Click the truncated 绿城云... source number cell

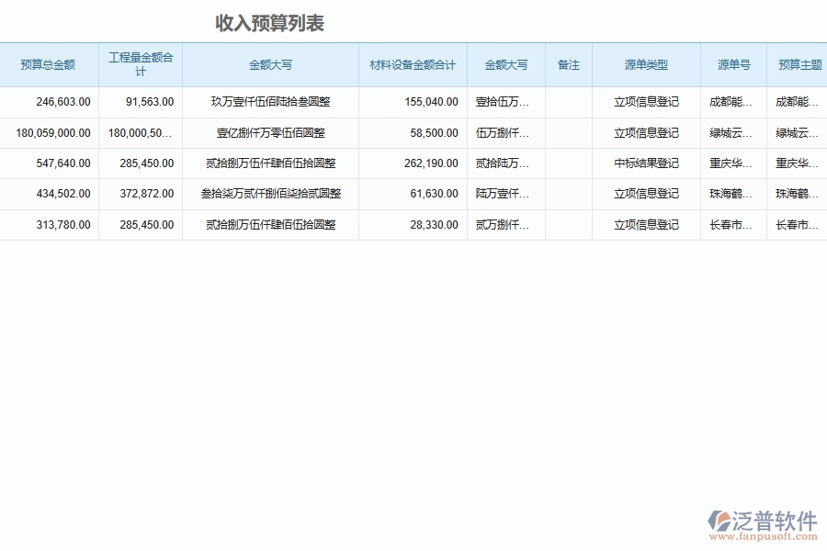(732, 132)
